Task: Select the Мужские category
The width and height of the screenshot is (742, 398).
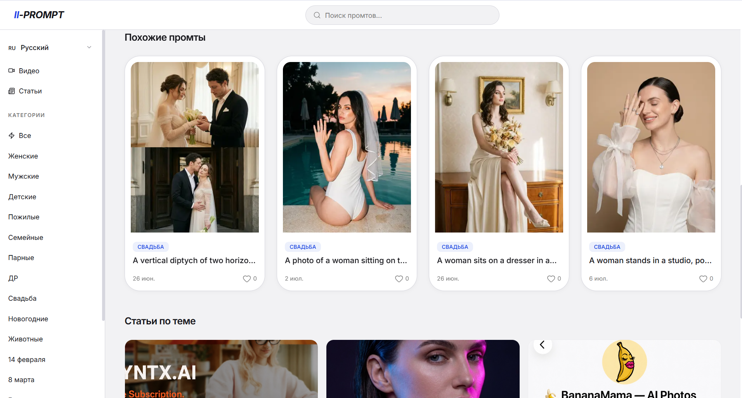Action: pyautogui.click(x=24, y=176)
